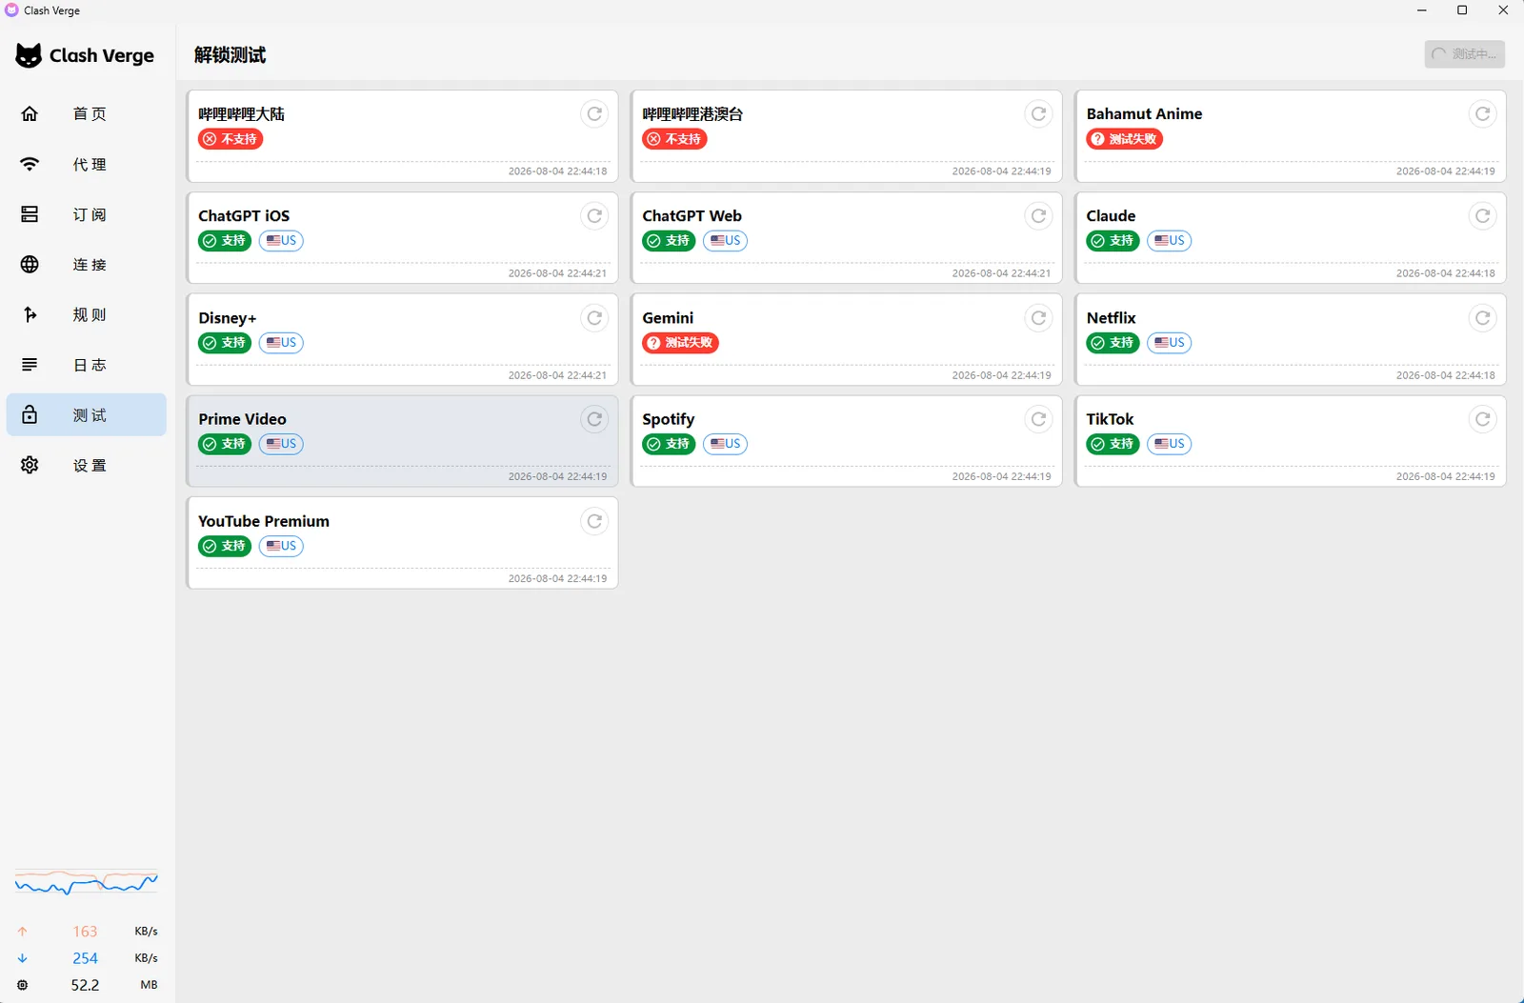Refresh the Claude unlock test

click(x=1483, y=216)
